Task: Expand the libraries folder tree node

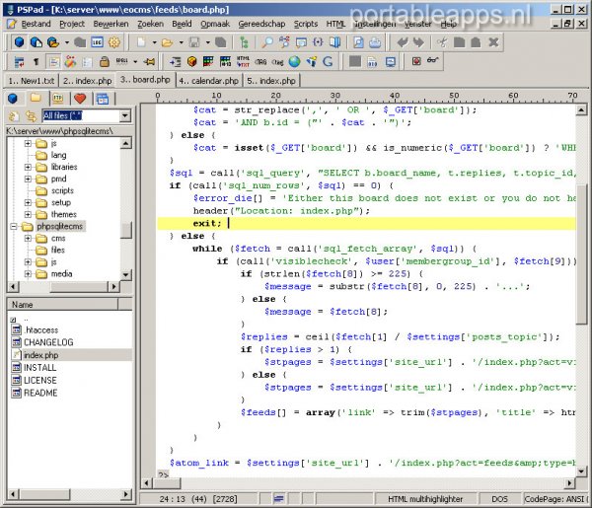Action: pyautogui.click(x=29, y=169)
